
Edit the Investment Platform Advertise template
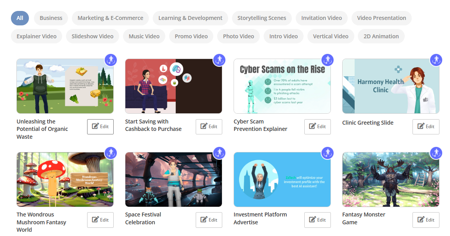click(x=317, y=220)
